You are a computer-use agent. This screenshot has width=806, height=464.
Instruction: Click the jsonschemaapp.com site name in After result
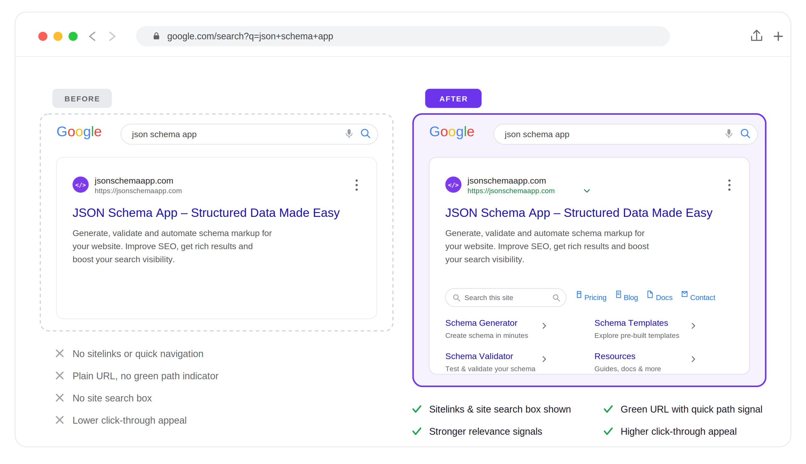tap(507, 181)
